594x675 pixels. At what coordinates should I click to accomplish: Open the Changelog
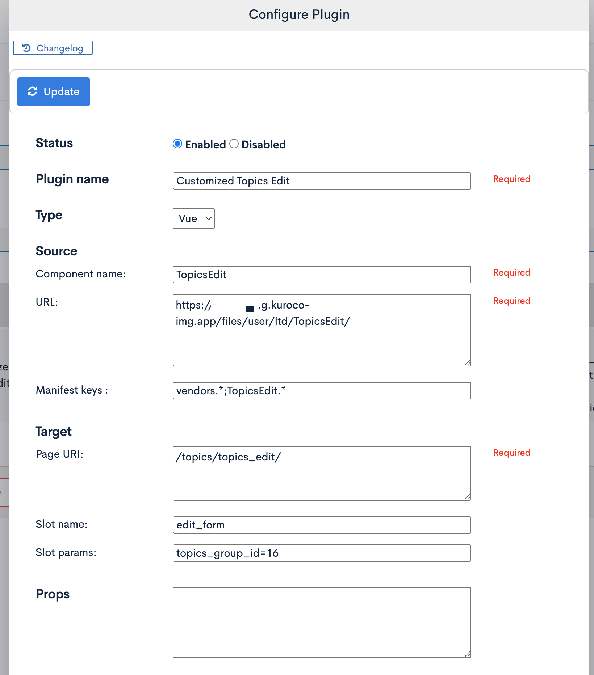tap(53, 47)
